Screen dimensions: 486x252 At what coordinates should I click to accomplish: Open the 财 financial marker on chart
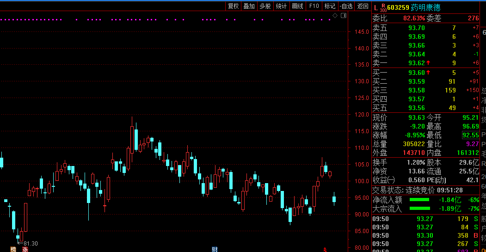[x=215, y=249]
